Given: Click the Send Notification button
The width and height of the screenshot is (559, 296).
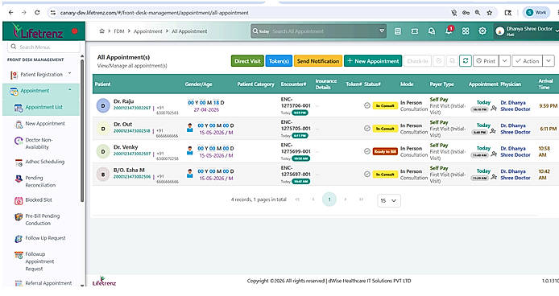Looking at the screenshot, I should 318,61.
